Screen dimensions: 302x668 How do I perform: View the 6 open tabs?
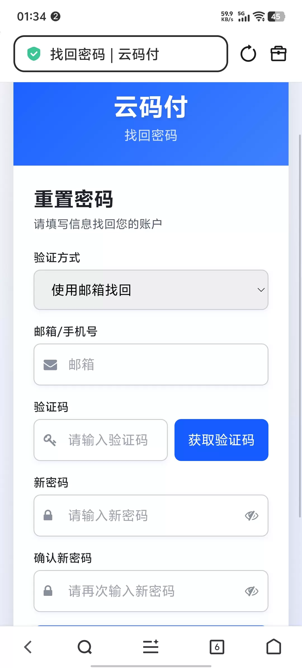pos(217,647)
